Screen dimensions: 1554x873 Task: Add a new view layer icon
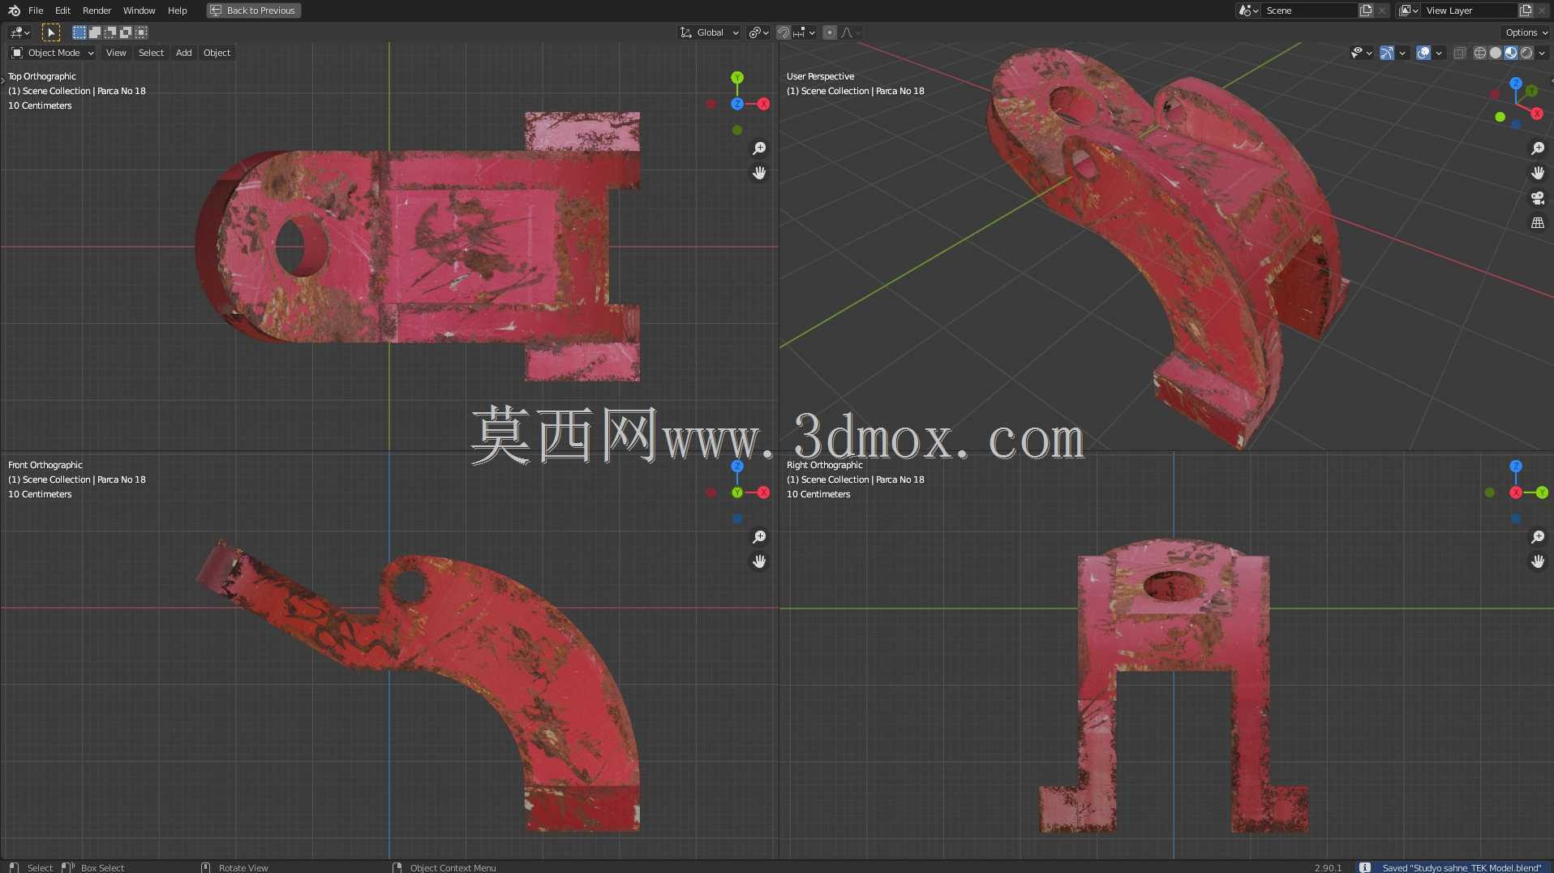click(x=1526, y=11)
